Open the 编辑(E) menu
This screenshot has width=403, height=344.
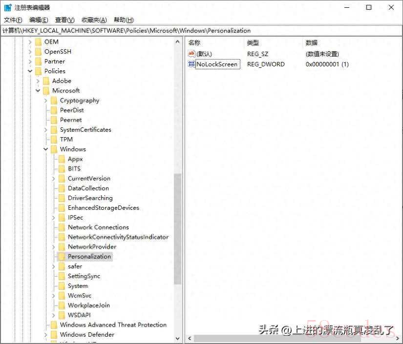[x=39, y=20]
